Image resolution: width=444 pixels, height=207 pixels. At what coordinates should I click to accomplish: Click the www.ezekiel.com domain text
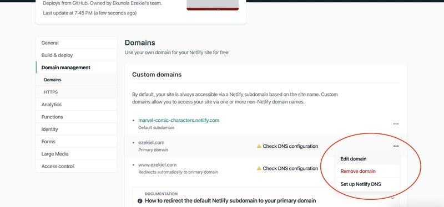(158, 164)
